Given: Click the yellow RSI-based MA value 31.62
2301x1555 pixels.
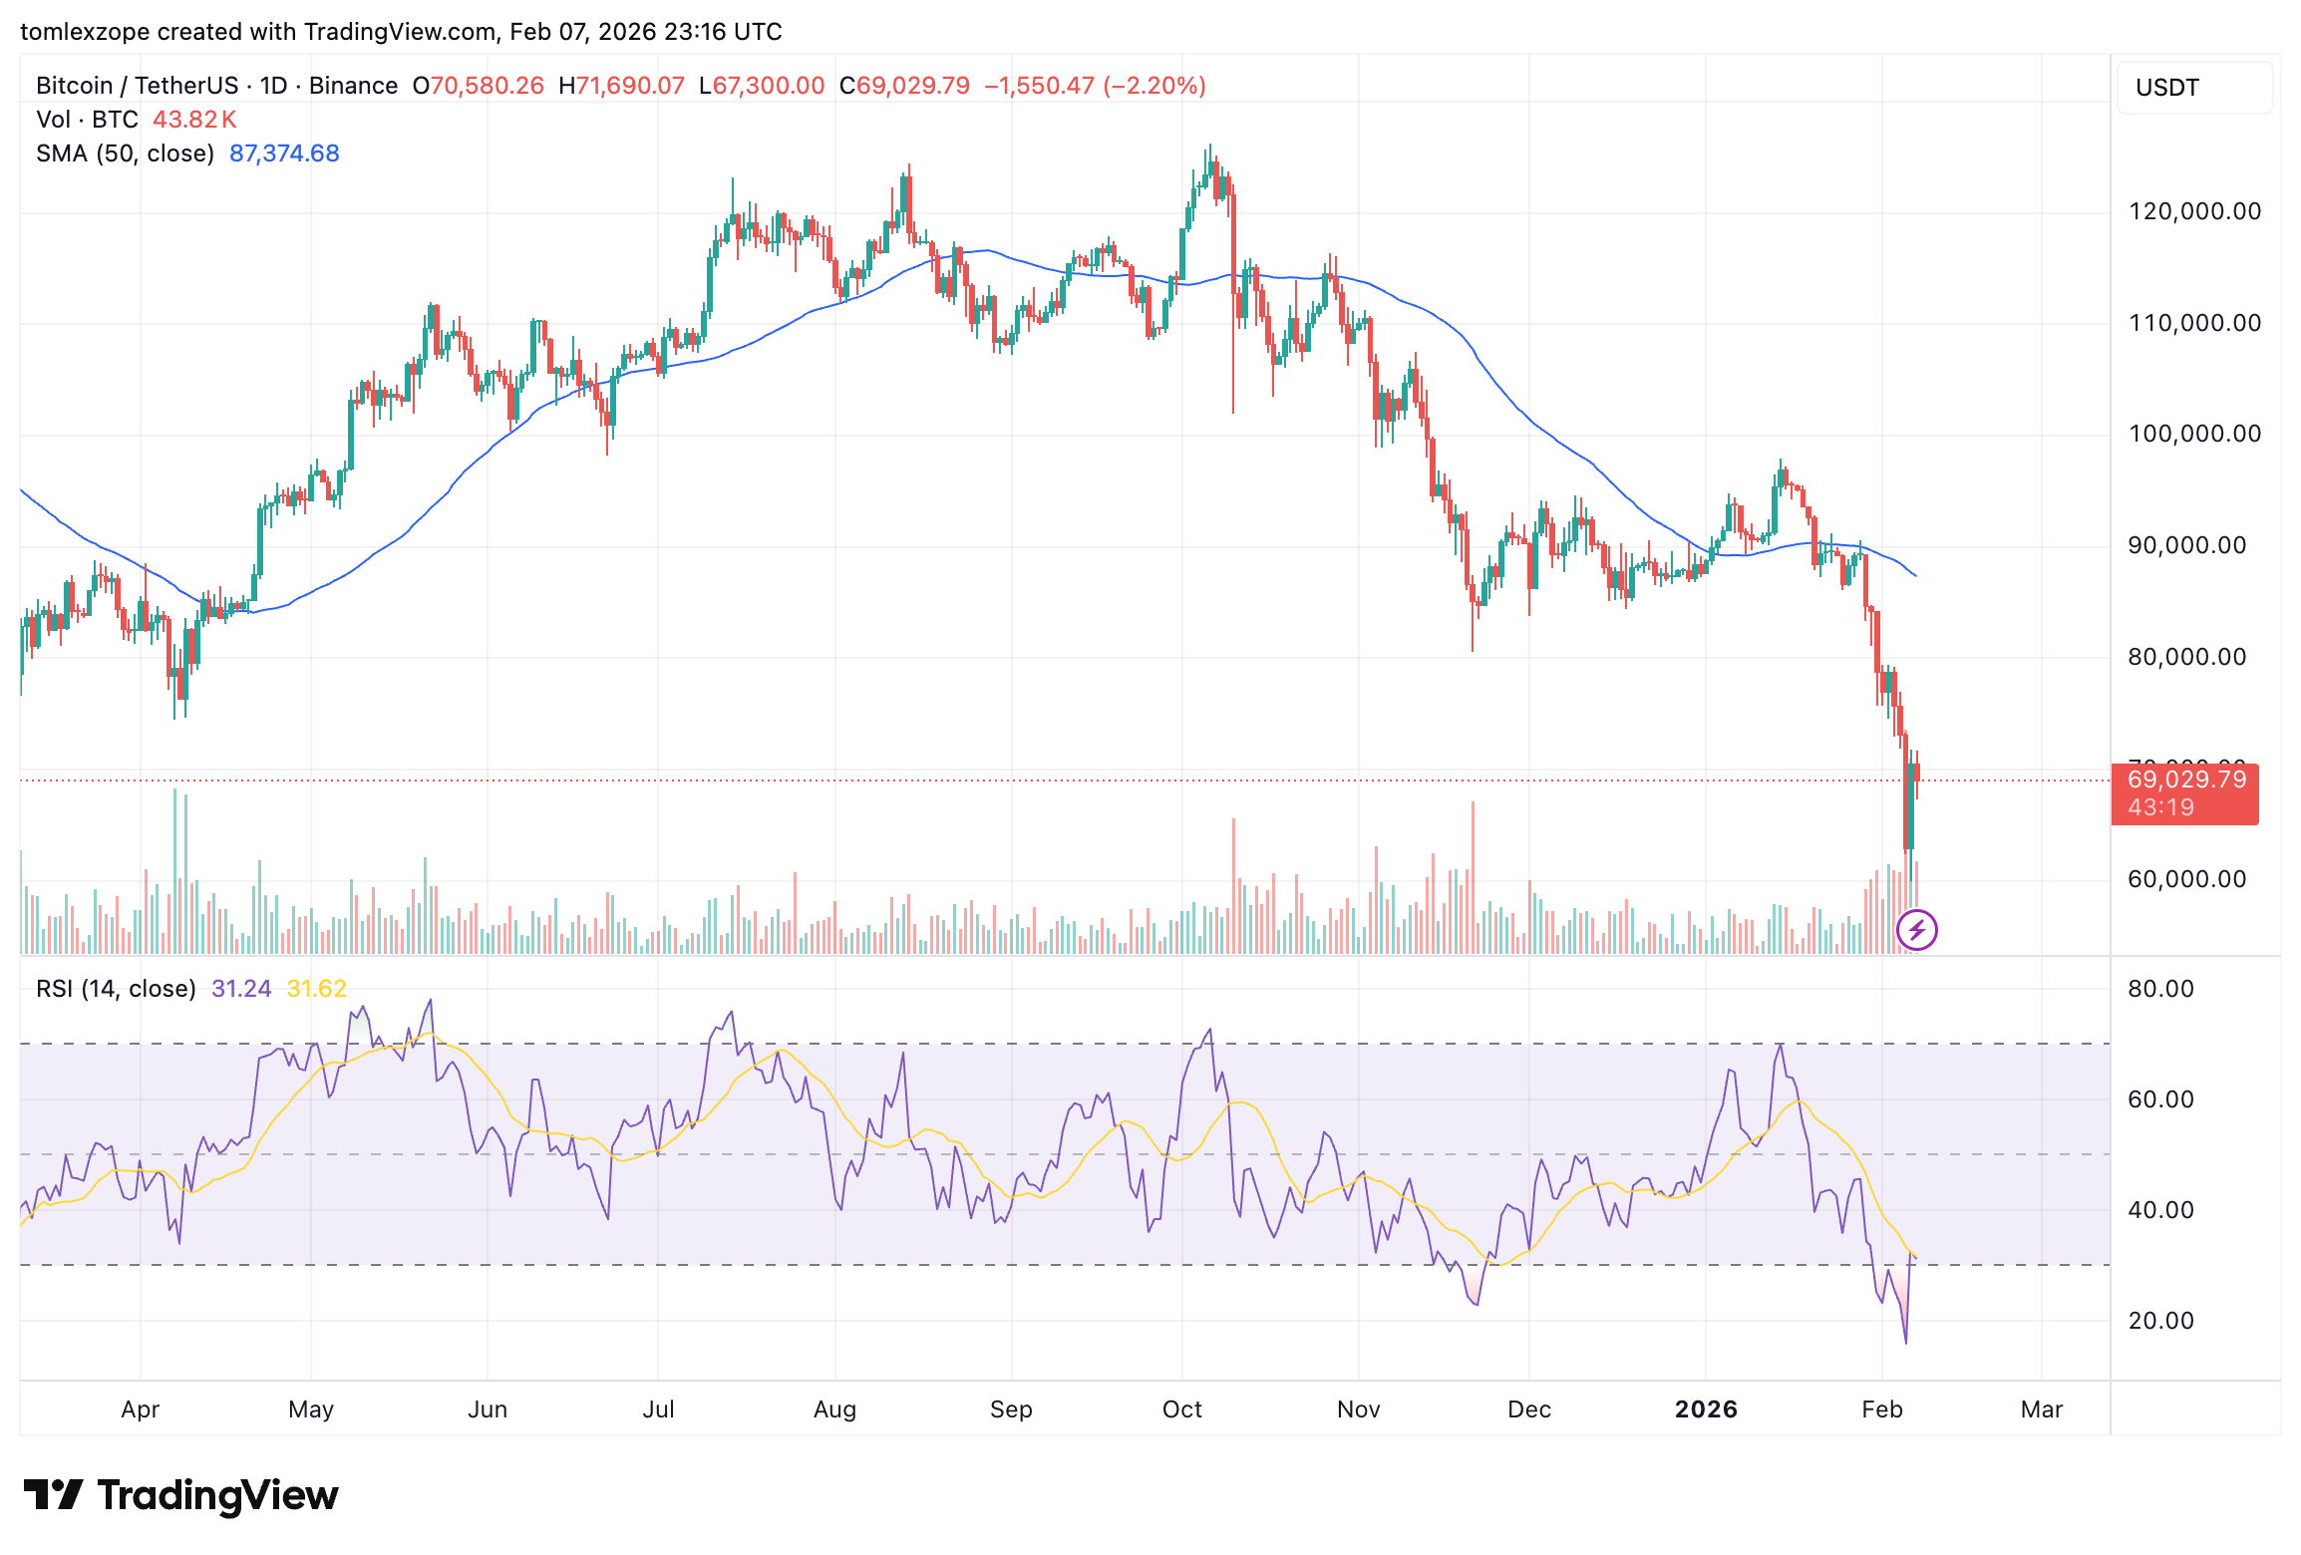Looking at the screenshot, I should tap(314, 988).
